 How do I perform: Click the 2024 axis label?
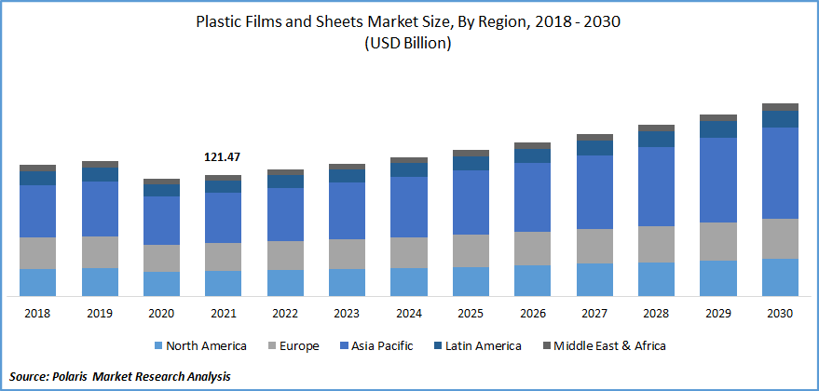[x=409, y=314]
